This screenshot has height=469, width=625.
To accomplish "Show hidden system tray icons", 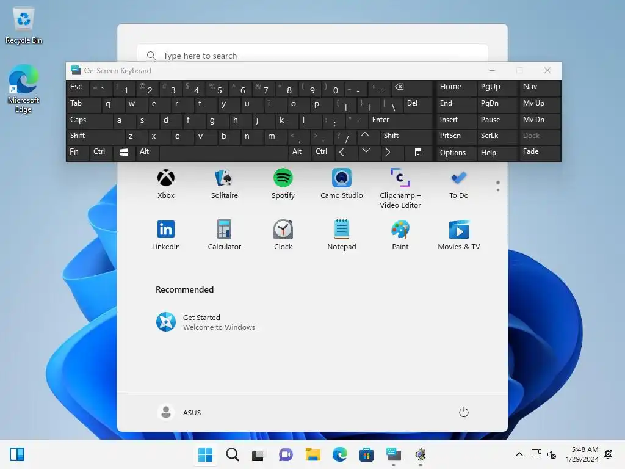I will [x=519, y=454].
